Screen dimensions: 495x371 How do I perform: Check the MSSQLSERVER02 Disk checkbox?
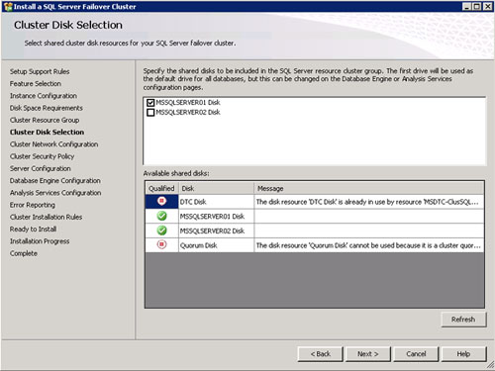point(150,113)
